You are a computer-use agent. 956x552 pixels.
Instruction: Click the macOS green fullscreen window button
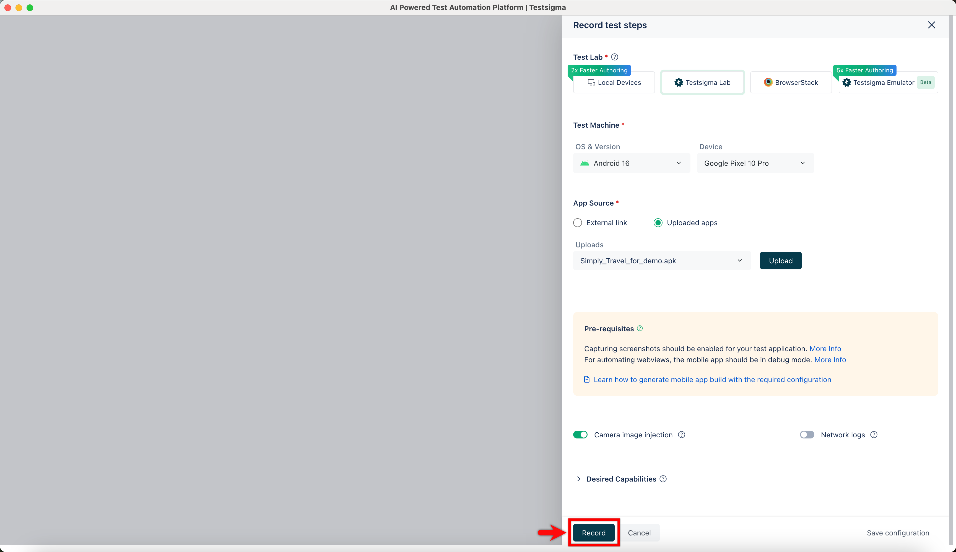click(30, 7)
